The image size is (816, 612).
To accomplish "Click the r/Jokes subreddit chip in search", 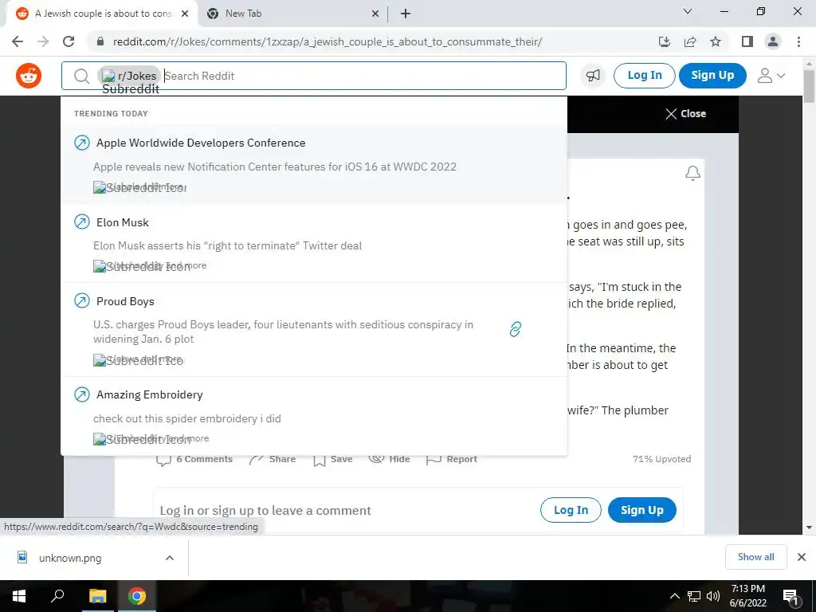I will [129, 76].
